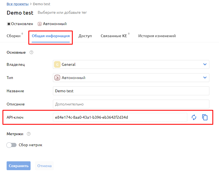Copy the API key to clipboard

pos(205,117)
